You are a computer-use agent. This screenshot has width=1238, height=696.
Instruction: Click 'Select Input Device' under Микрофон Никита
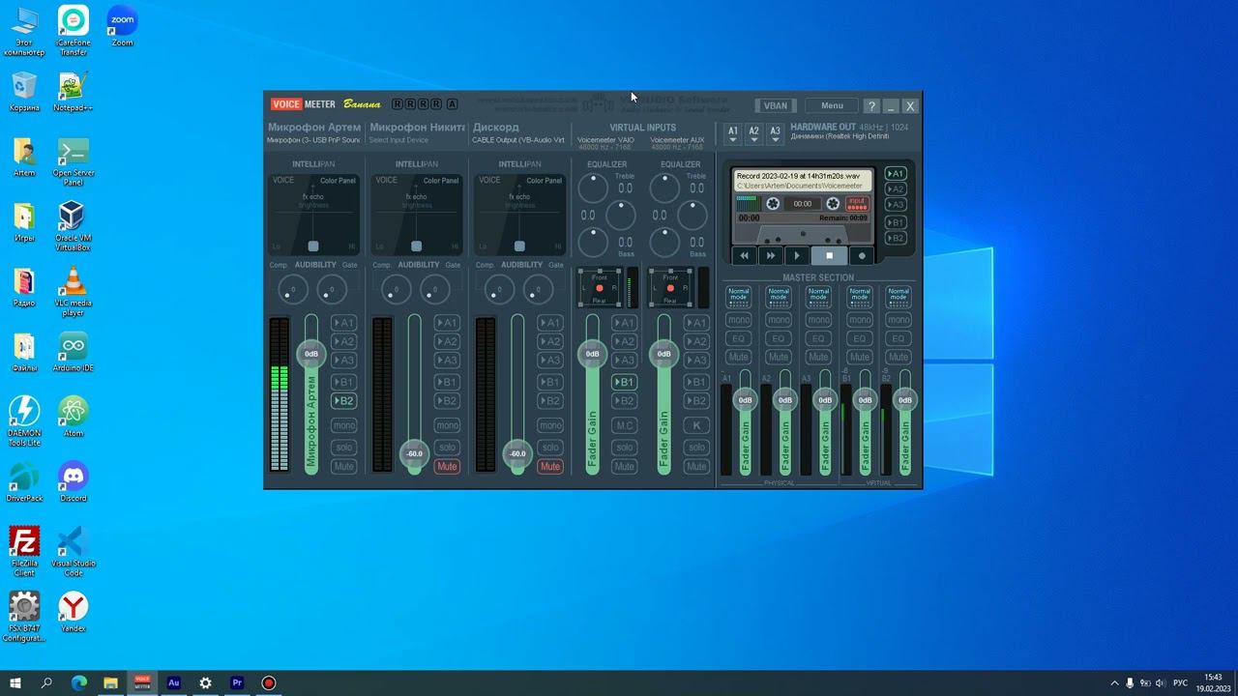398,140
